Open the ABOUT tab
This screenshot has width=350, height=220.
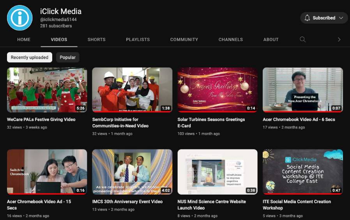pyautogui.click(x=271, y=39)
